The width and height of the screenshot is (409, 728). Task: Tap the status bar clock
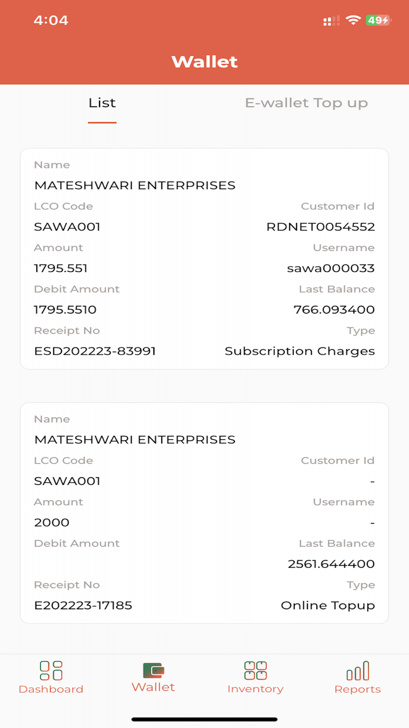pos(51,20)
